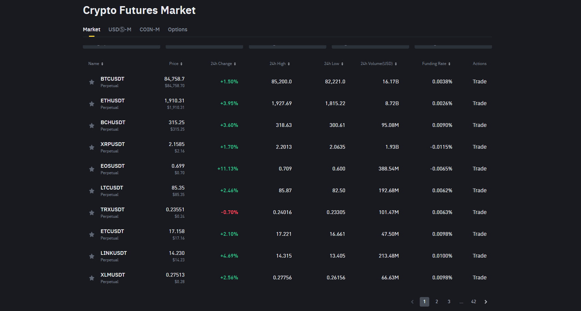
Task: Sort by Funding Rate column
Action: pyautogui.click(x=436, y=64)
